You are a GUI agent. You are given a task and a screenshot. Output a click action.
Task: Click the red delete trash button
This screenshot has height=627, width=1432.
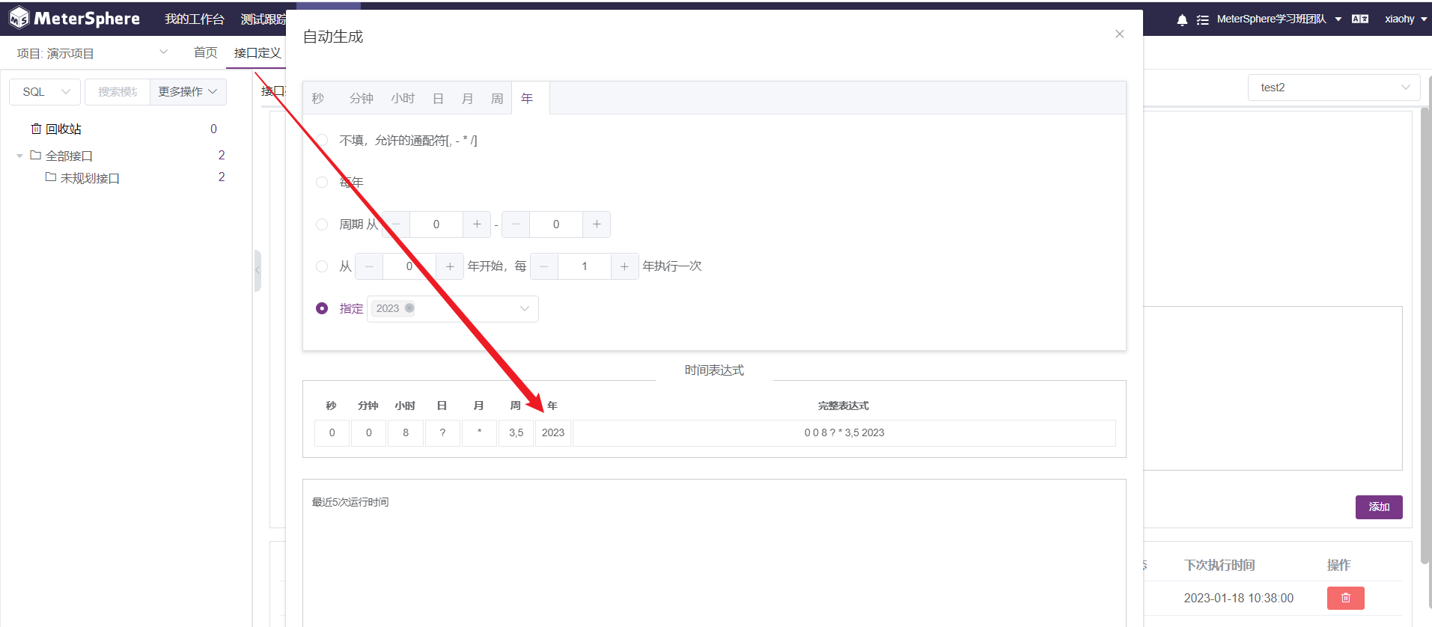pyautogui.click(x=1346, y=598)
